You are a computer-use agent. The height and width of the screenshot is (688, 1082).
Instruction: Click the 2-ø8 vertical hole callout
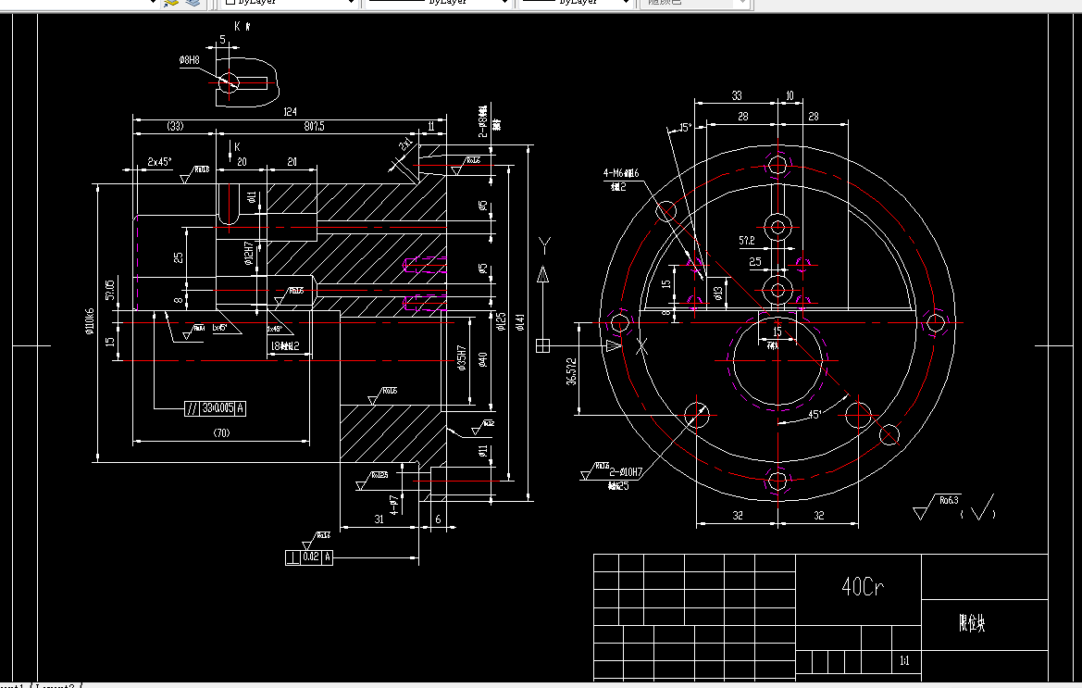(x=484, y=122)
